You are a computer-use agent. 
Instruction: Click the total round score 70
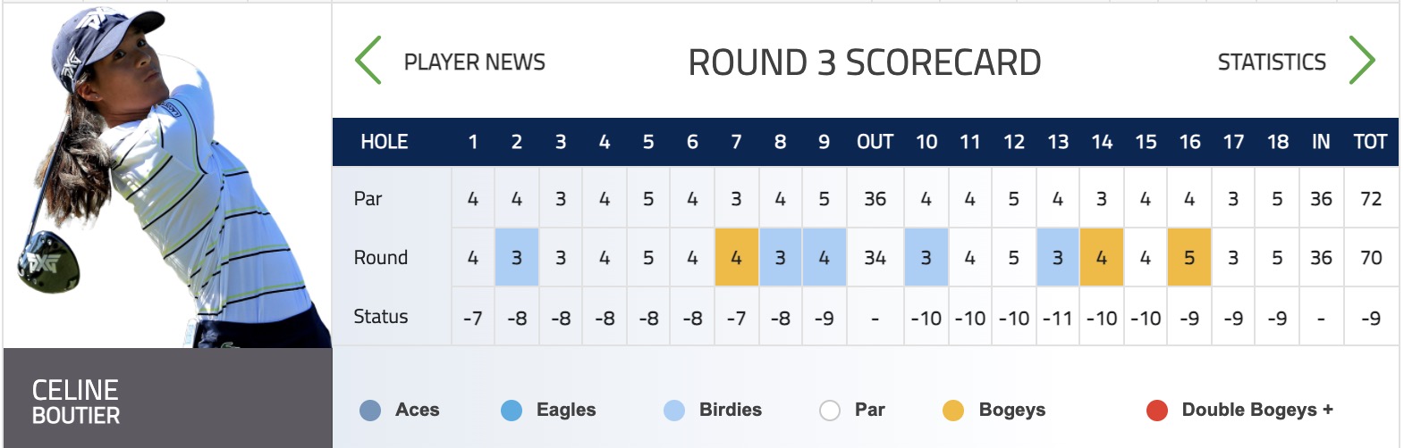(x=1371, y=258)
